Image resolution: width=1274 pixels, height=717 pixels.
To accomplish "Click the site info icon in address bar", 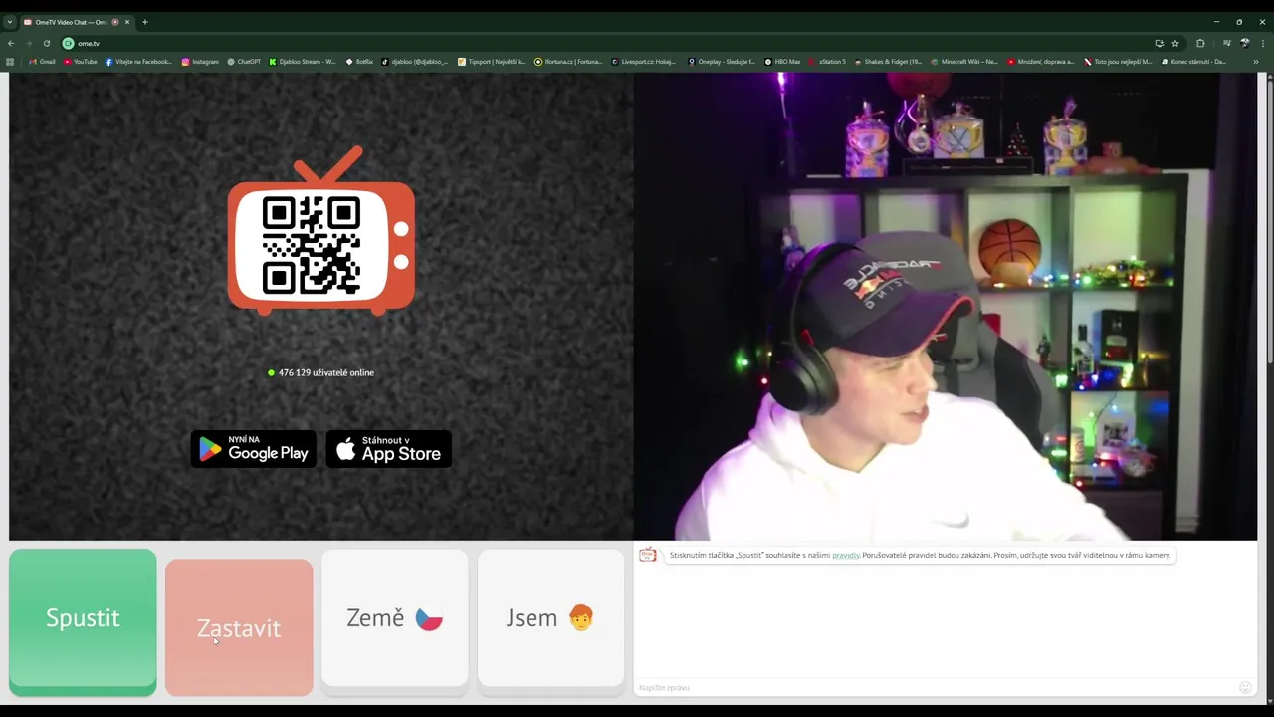I will click(x=68, y=43).
